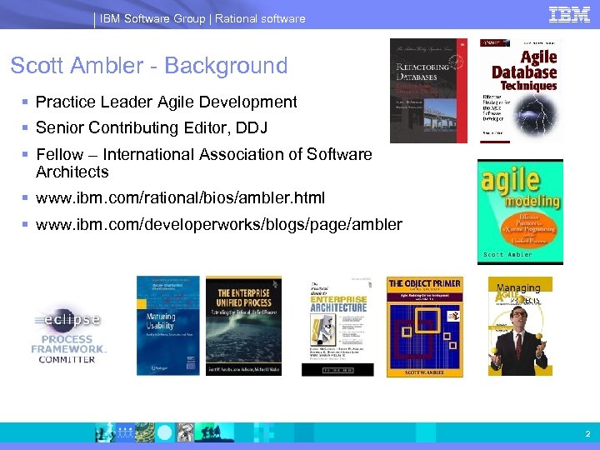Select the Maturing Usability book cover

[168, 326]
